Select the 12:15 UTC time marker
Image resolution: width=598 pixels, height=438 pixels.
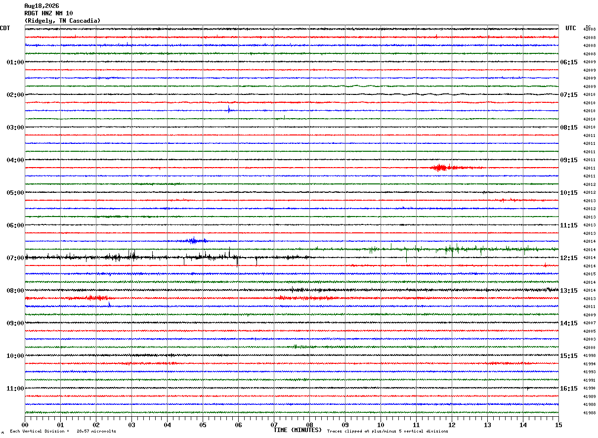(568, 258)
